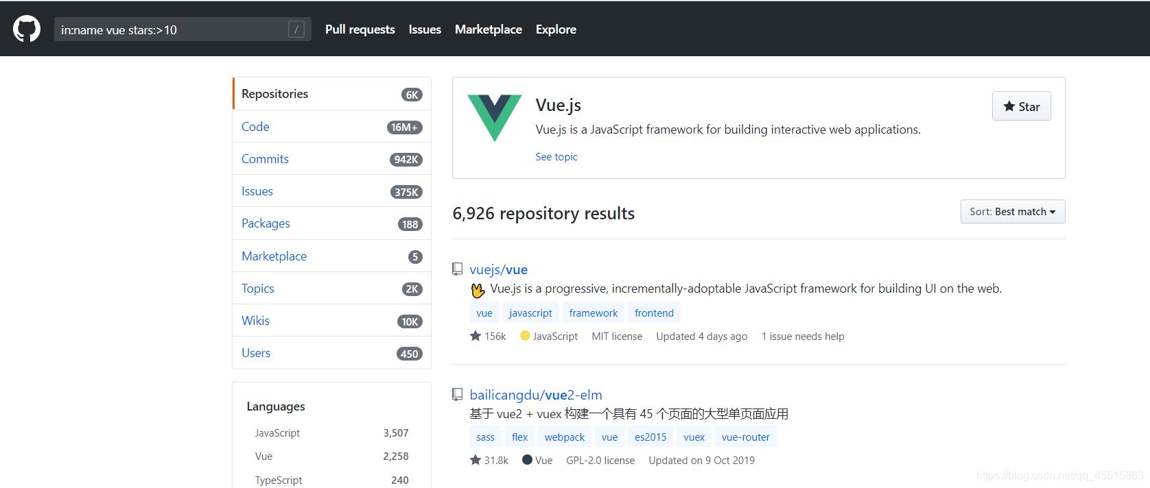The width and height of the screenshot is (1150, 488).
Task: Click the Vue.js topic title
Action: pos(559,105)
